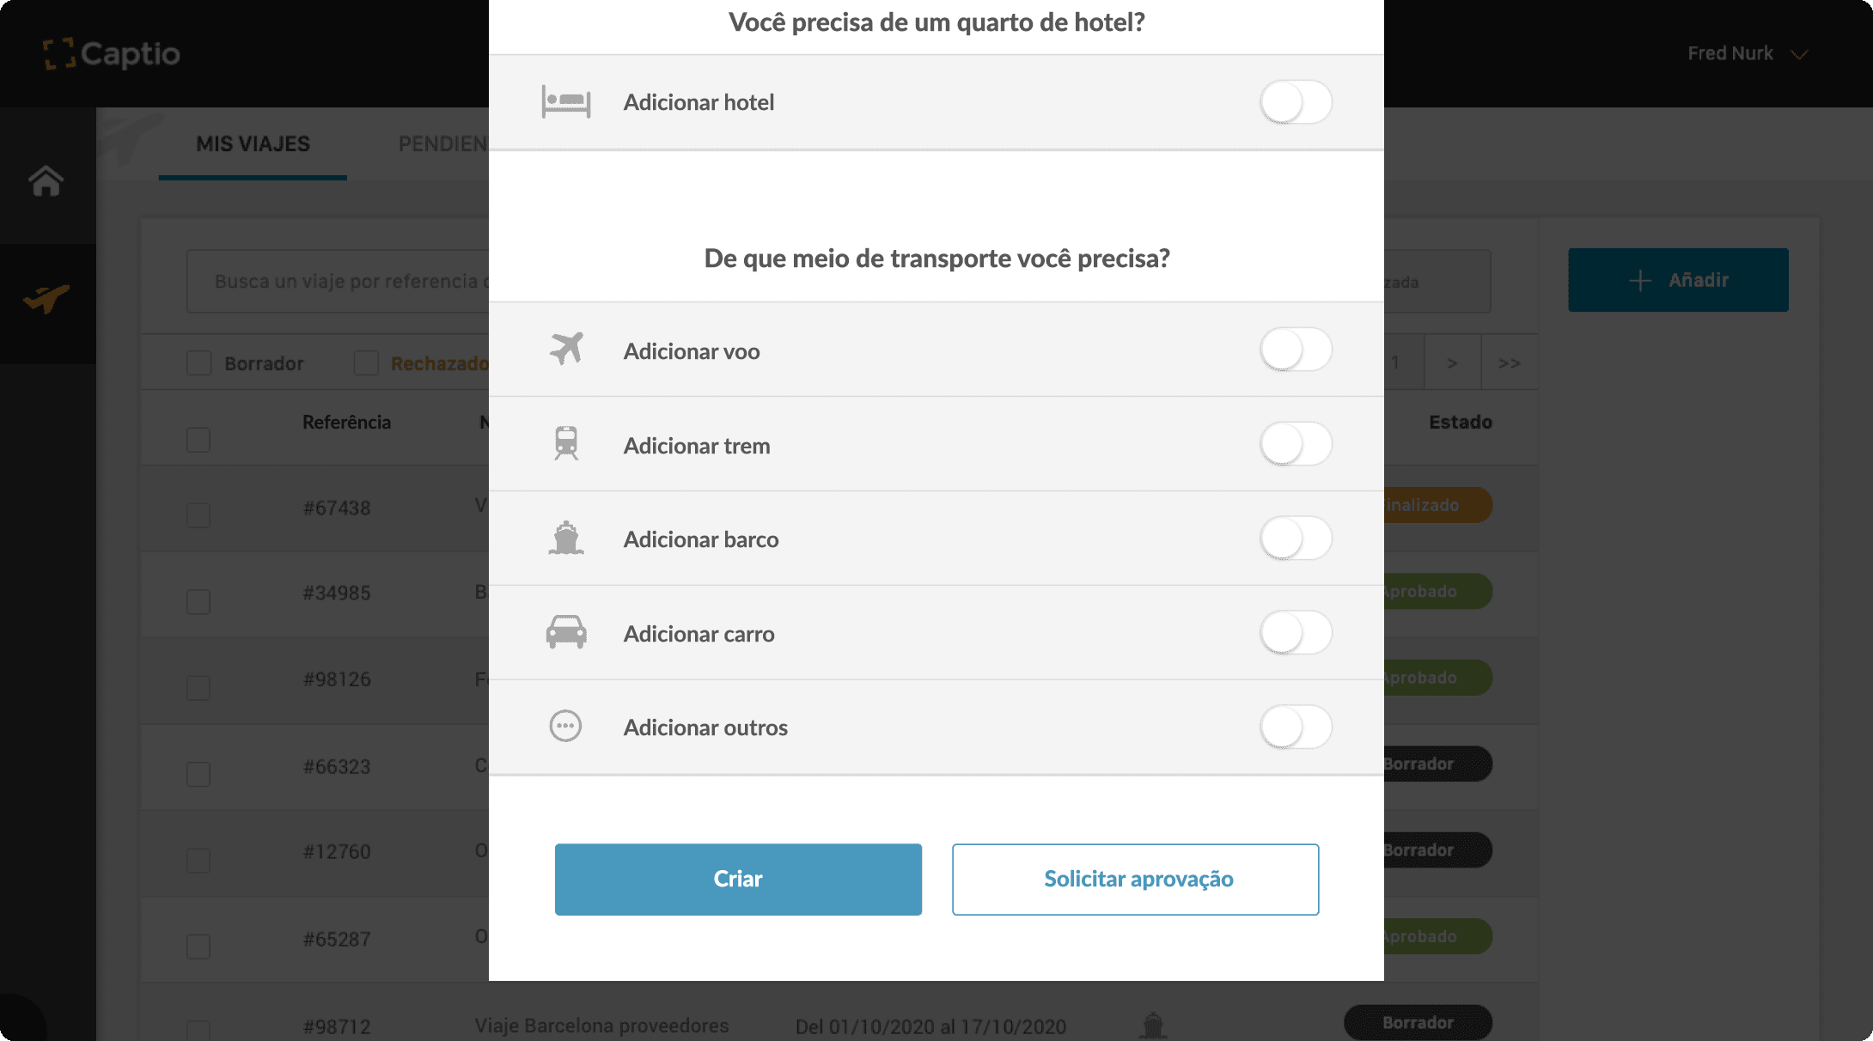The image size is (1873, 1041).
Task: Click Solicitar aprovação button
Action: [x=1135, y=879]
